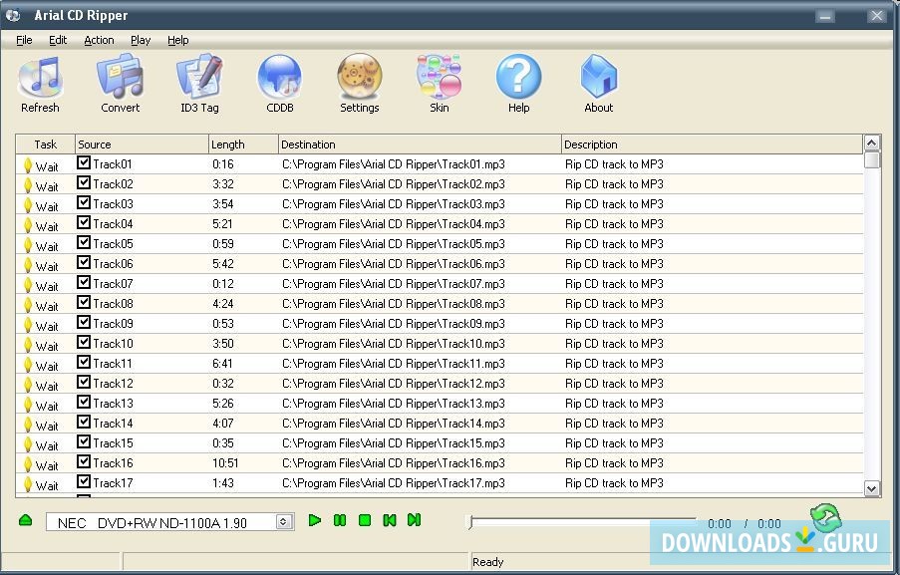Open the Edit menu

pos(58,40)
